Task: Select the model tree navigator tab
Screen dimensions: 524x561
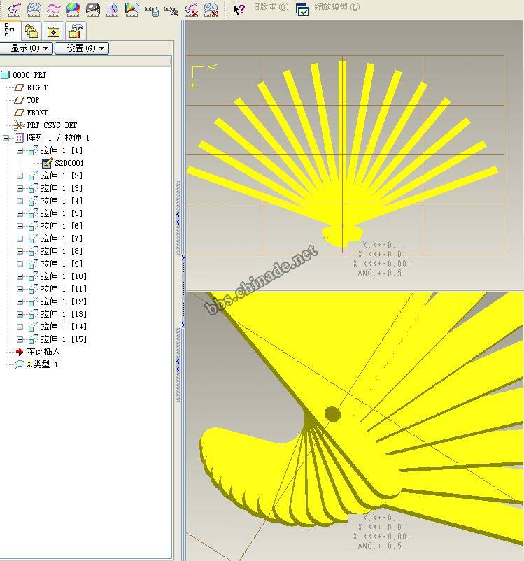Action: click(x=10, y=30)
